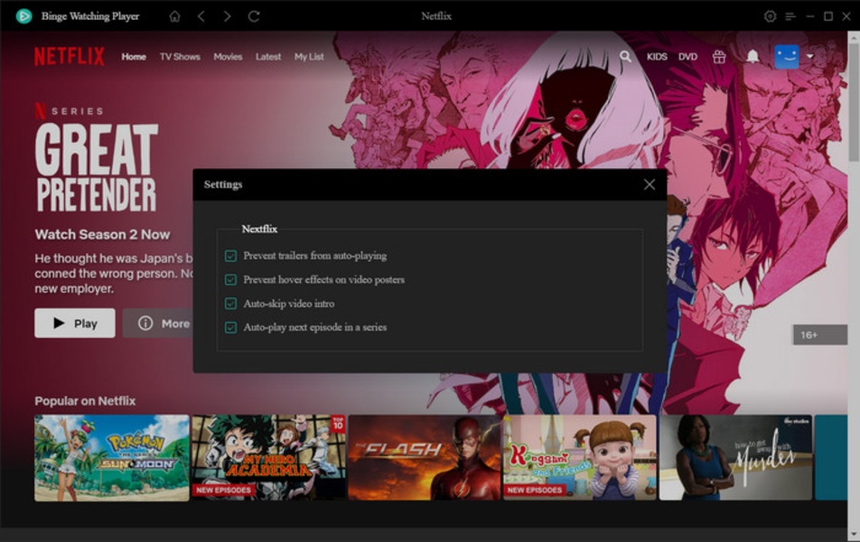Image resolution: width=860 pixels, height=542 pixels.
Task: Open the Netflix search magnifier
Action: [625, 56]
